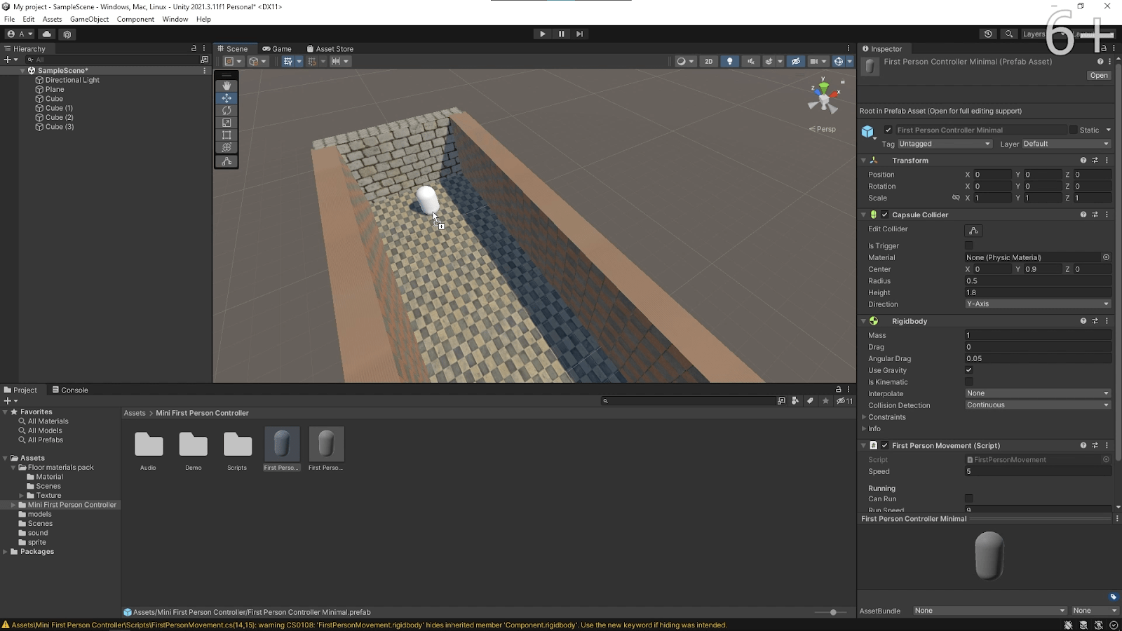The width and height of the screenshot is (1122, 631).
Task: Select the Rect transform tool
Action: pos(227,135)
